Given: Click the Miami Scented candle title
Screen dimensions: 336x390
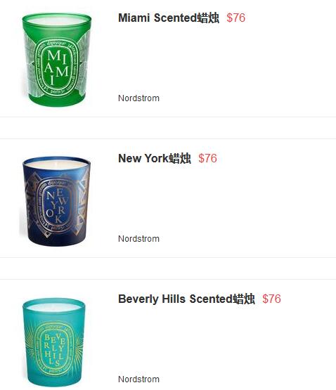Looking at the screenshot, I should tap(169, 18).
